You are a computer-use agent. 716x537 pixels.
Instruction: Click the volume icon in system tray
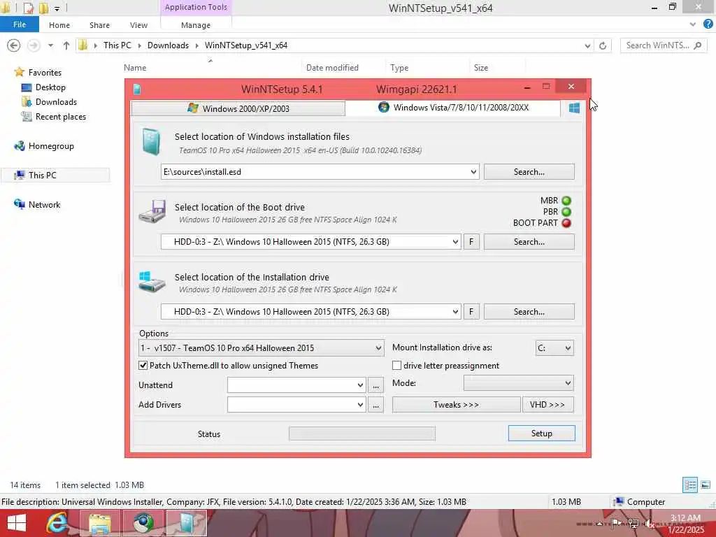click(650, 524)
